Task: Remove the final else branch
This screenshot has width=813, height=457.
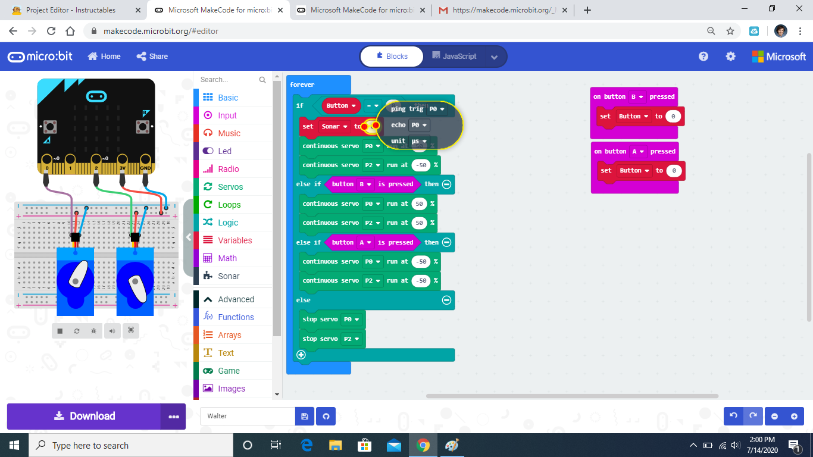Action: point(446,300)
